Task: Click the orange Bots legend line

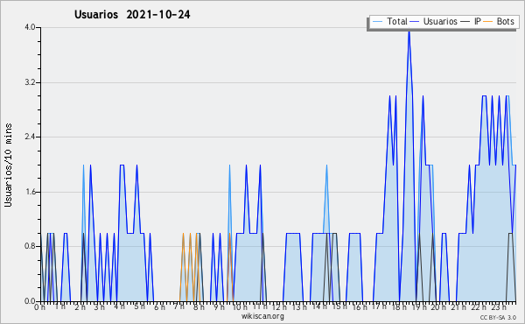Action: click(488, 22)
